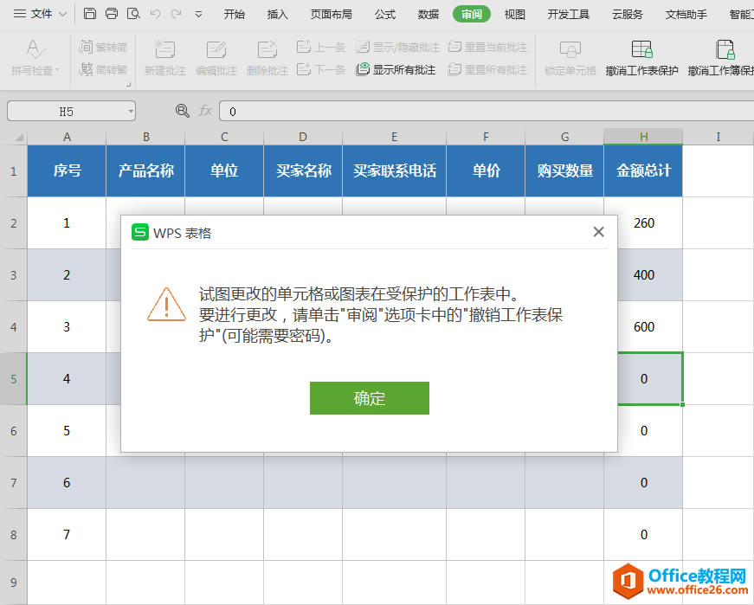Select the Save icon on quick access toolbar

click(x=90, y=14)
